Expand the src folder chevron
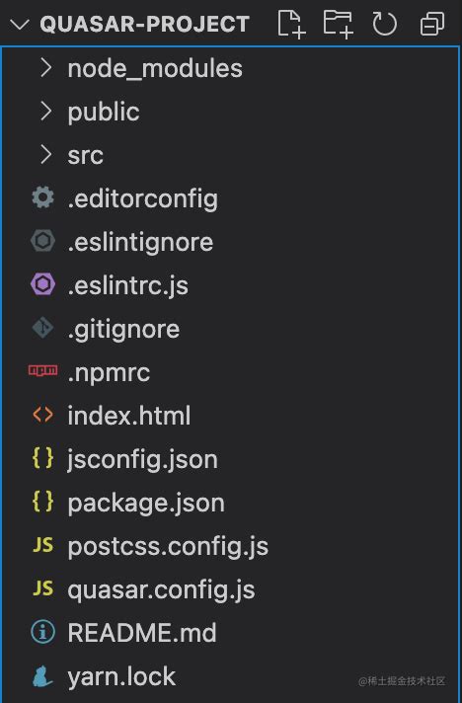The width and height of the screenshot is (462, 703). pyautogui.click(x=45, y=155)
